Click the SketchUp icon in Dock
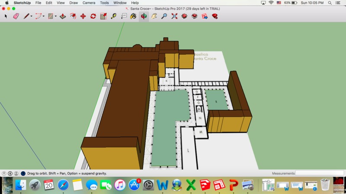Screen dimensions: 346x194 205,185
